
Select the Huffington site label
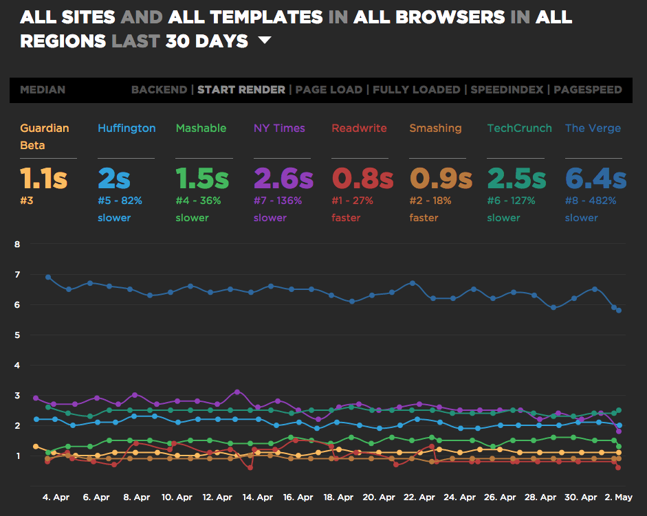[126, 128]
